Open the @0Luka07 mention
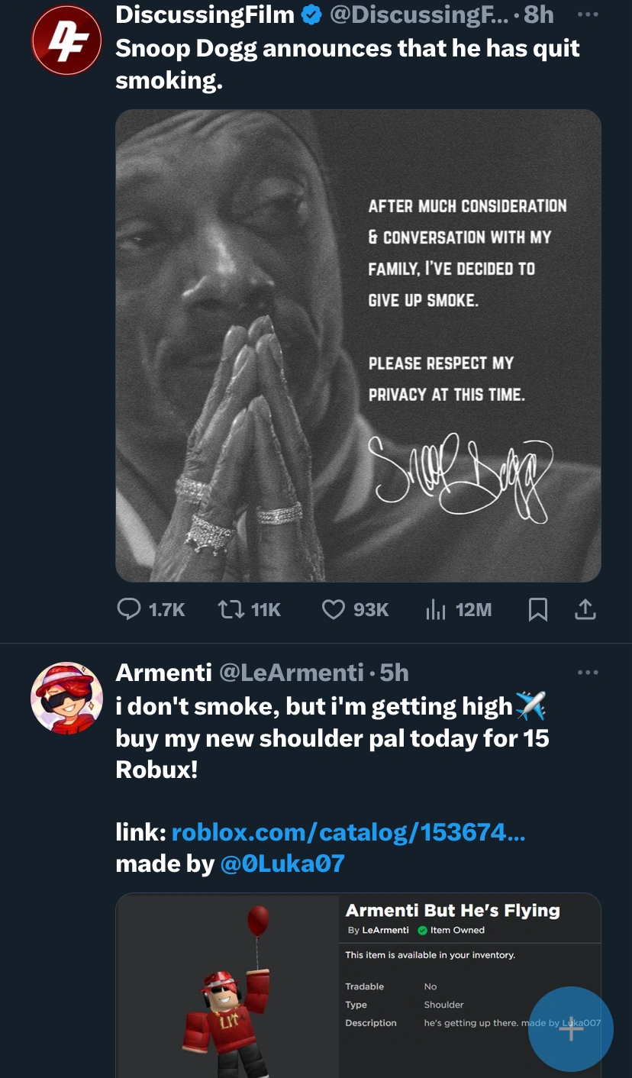The height and width of the screenshot is (1078, 632). (282, 863)
